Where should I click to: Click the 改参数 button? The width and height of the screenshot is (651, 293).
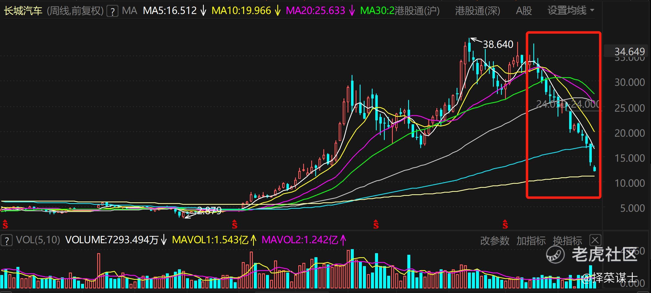click(495, 241)
